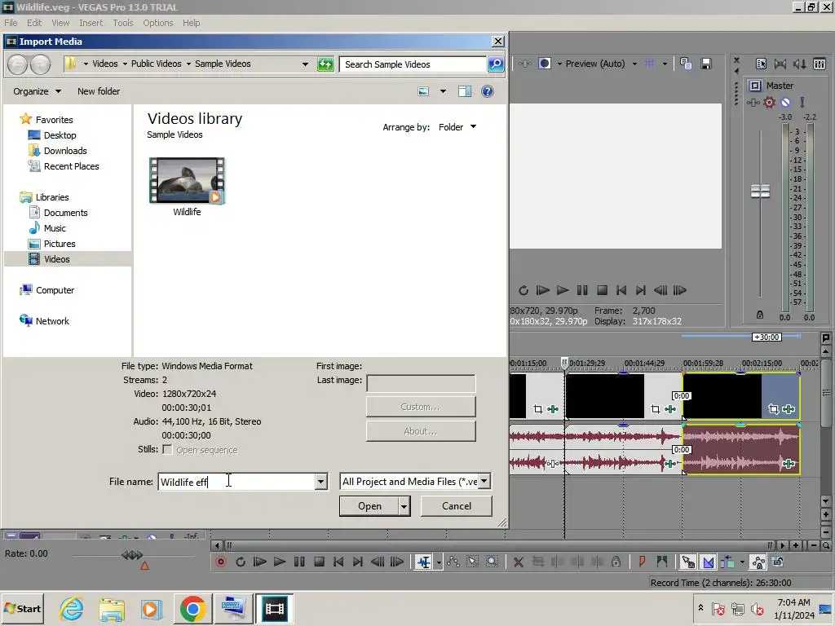Click the search magnifier in Import Media
The height and width of the screenshot is (626, 835).
click(x=496, y=64)
